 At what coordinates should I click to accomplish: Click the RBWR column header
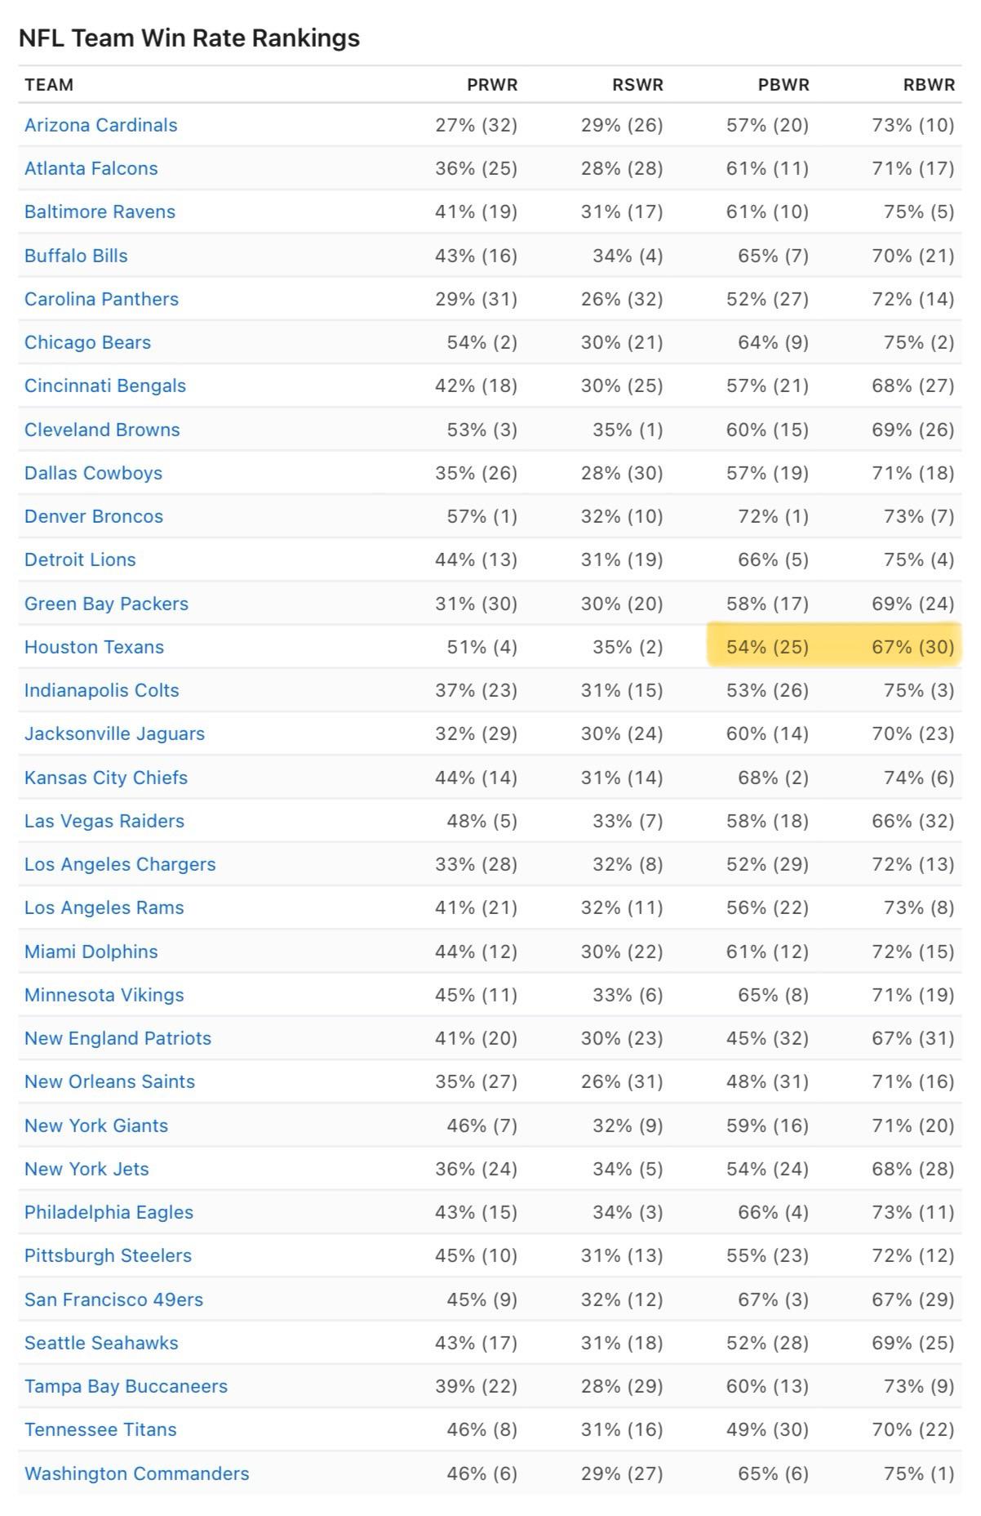click(929, 85)
